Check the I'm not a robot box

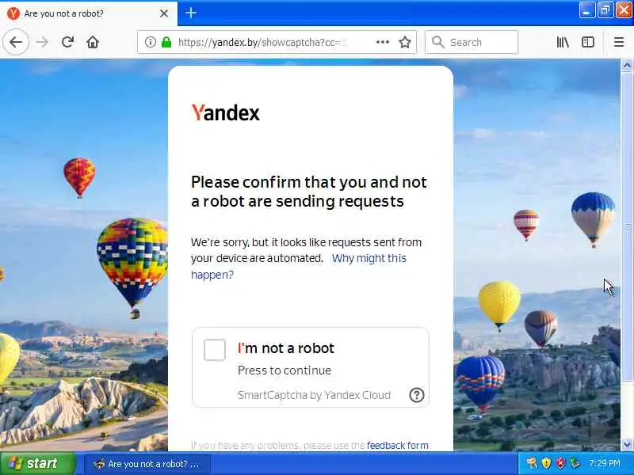214,349
